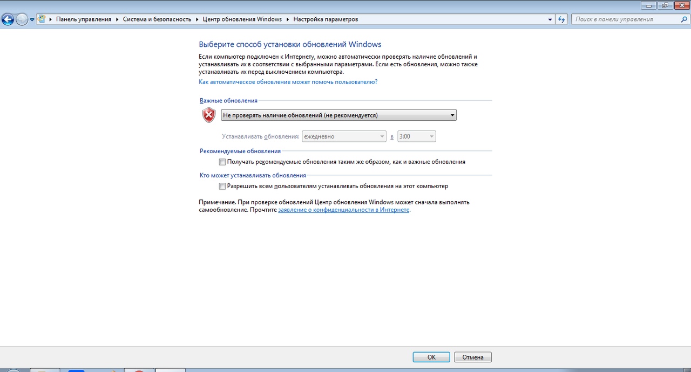691x372 pixels.
Task: Open заявление о конфиденциальности в Интернете link
Action: [344, 210]
